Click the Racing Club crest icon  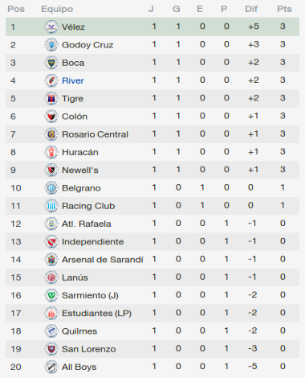click(51, 206)
